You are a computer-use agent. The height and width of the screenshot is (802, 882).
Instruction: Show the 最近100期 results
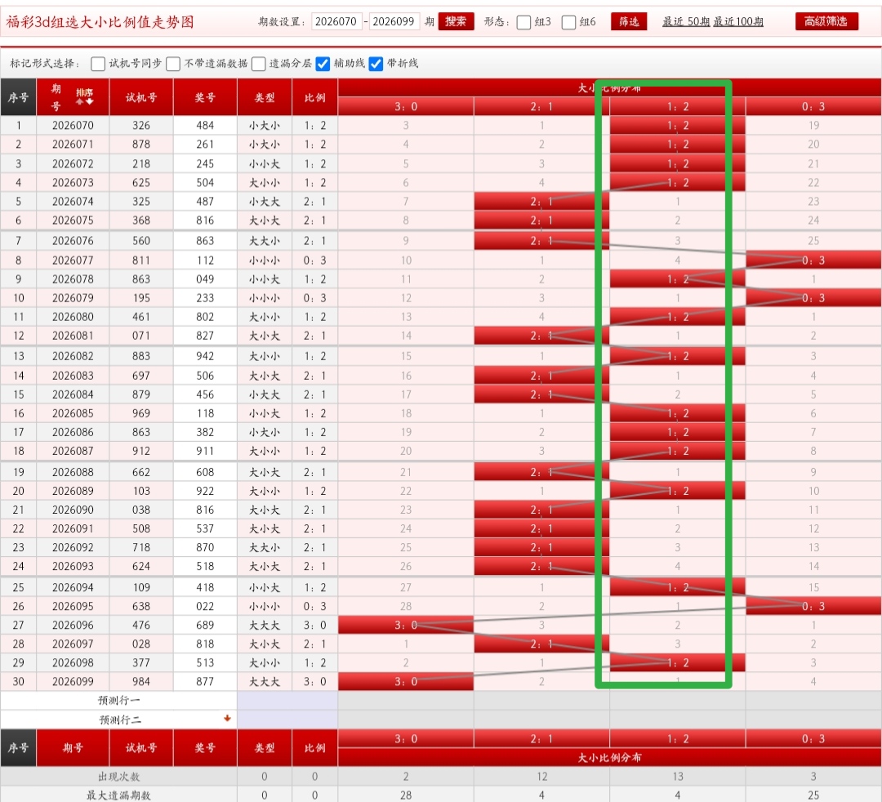[738, 22]
